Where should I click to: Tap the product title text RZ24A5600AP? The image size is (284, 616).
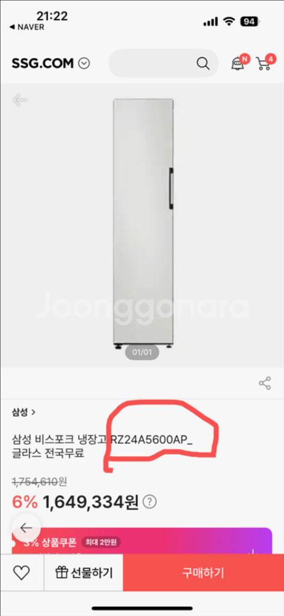[x=152, y=440]
